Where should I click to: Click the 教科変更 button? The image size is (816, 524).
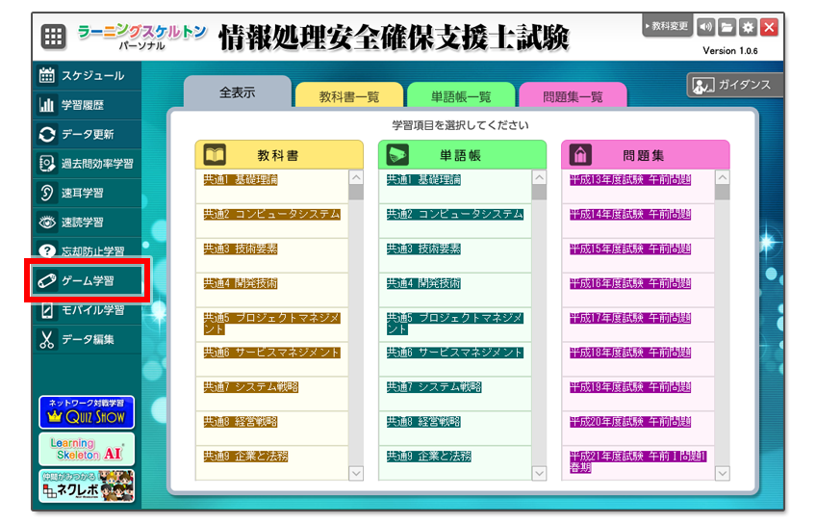(667, 26)
